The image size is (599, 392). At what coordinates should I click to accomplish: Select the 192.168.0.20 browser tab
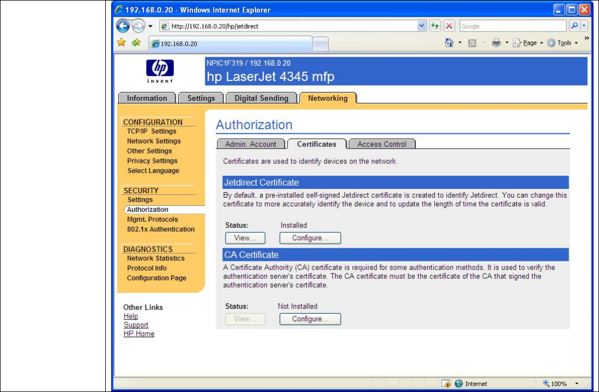click(x=231, y=44)
